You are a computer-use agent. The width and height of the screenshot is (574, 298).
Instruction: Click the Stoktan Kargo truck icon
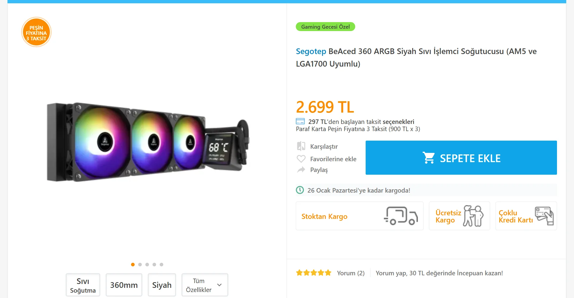[400, 216]
